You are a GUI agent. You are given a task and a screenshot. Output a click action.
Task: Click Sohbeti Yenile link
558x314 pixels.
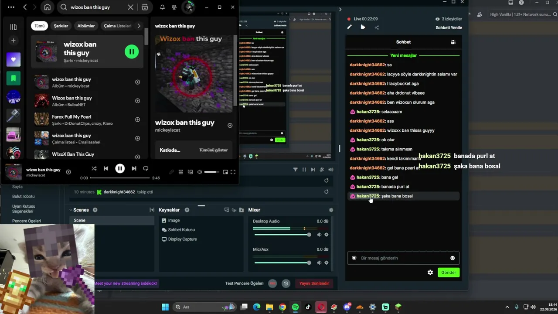[449, 27]
